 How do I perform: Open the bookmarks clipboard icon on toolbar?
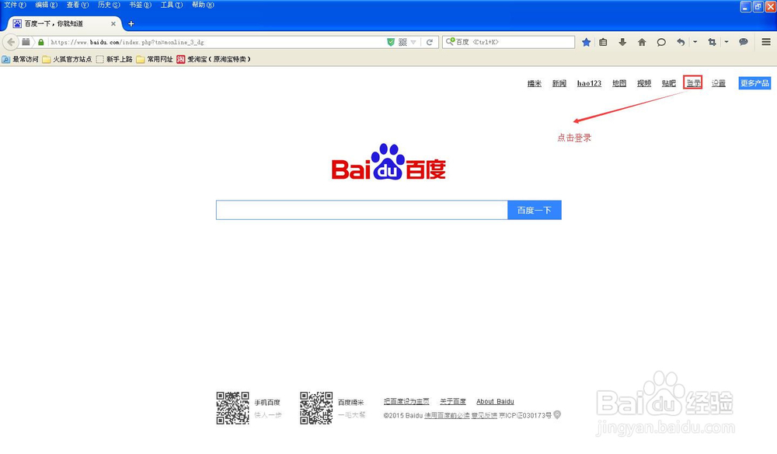(x=604, y=42)
